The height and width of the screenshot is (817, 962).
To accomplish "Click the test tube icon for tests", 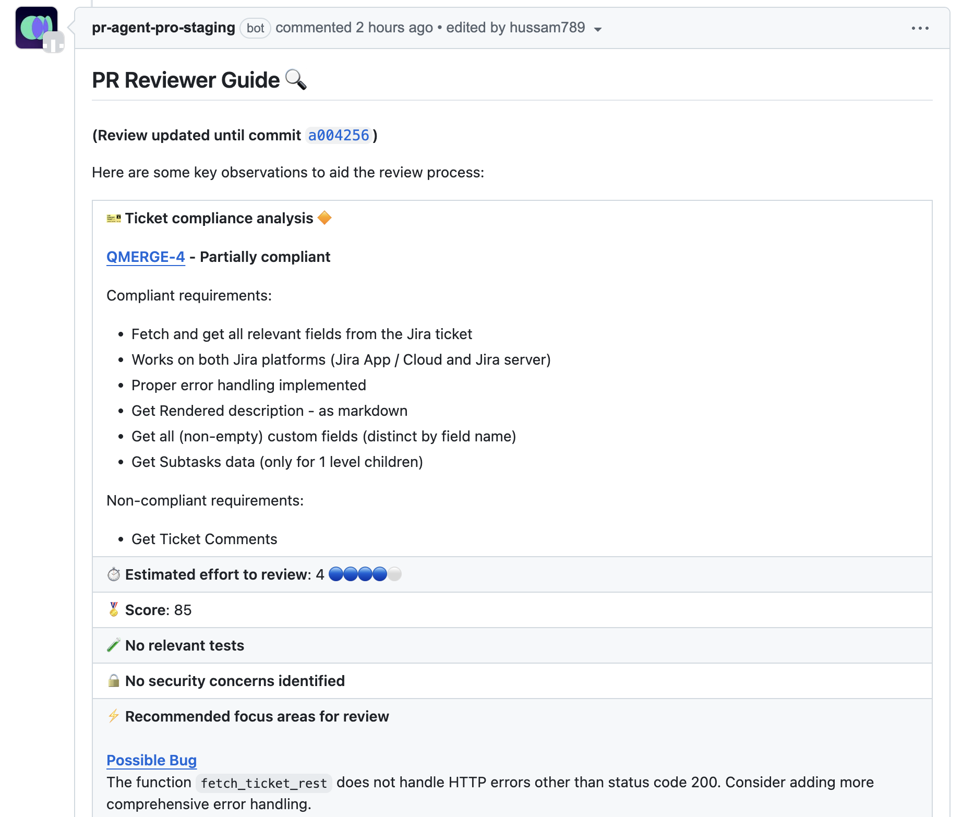I will [x=114, y=645].
